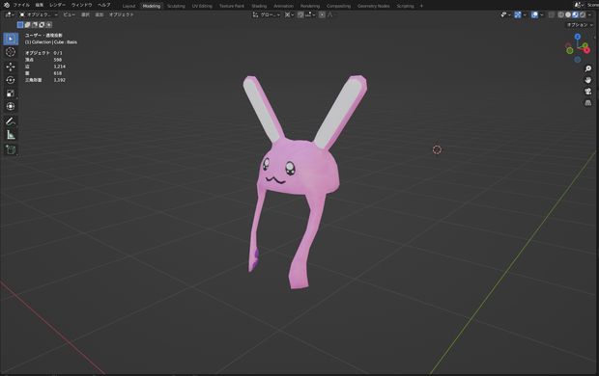The image size is (599, 376).
Task: Switch to the Sculpting workspace tab
Action: pos(176,6)
